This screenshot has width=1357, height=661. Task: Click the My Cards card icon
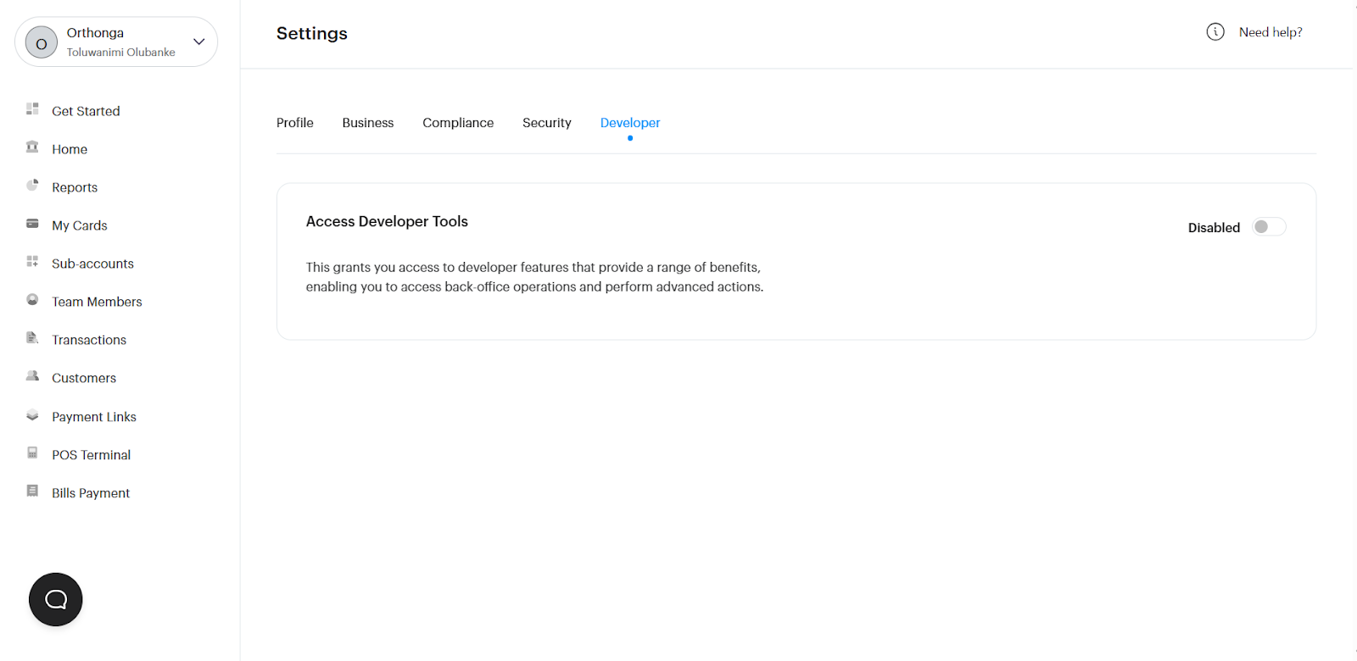(x=32, y=224)
